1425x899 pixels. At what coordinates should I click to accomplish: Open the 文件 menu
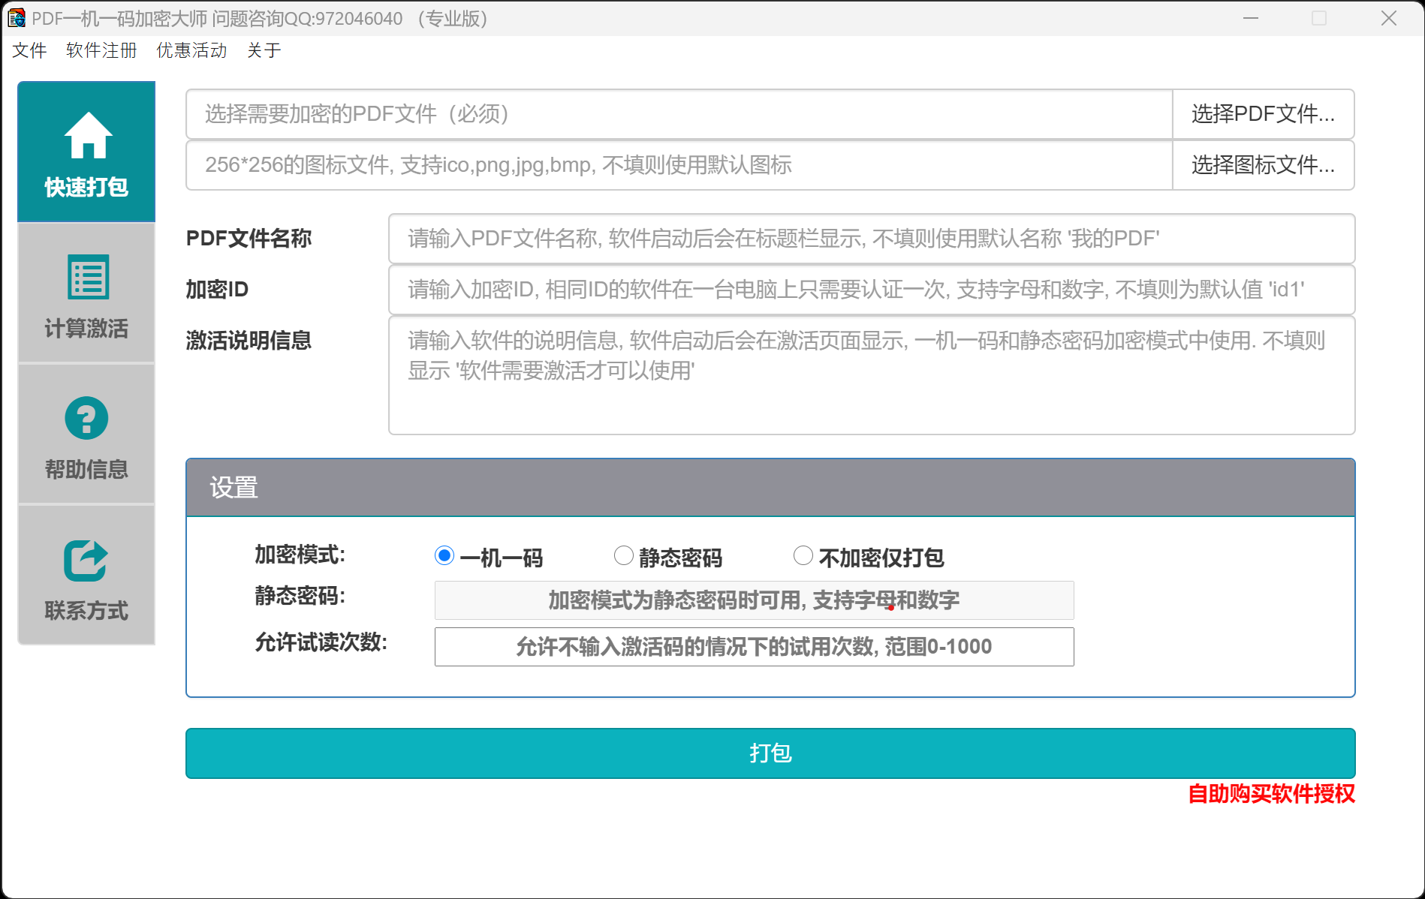(29, 50)
